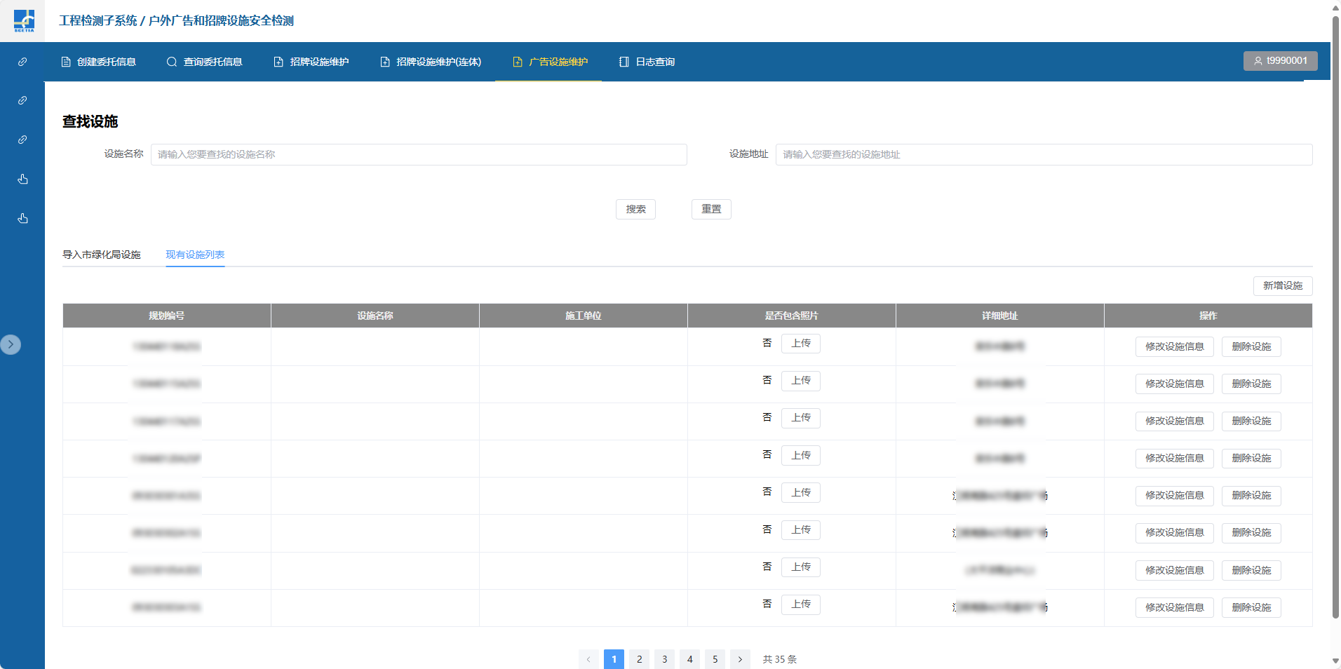Click the 搜索 button
Viewport: 1341px width, 669px height.
[635, 209]
